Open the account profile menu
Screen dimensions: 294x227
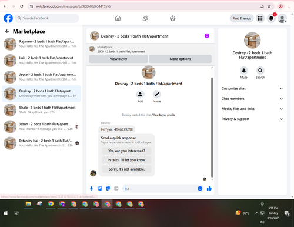(x=282, y=18)
